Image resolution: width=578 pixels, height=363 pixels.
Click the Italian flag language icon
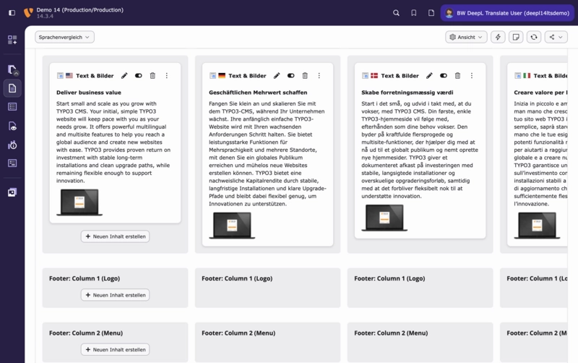(527, 76)
